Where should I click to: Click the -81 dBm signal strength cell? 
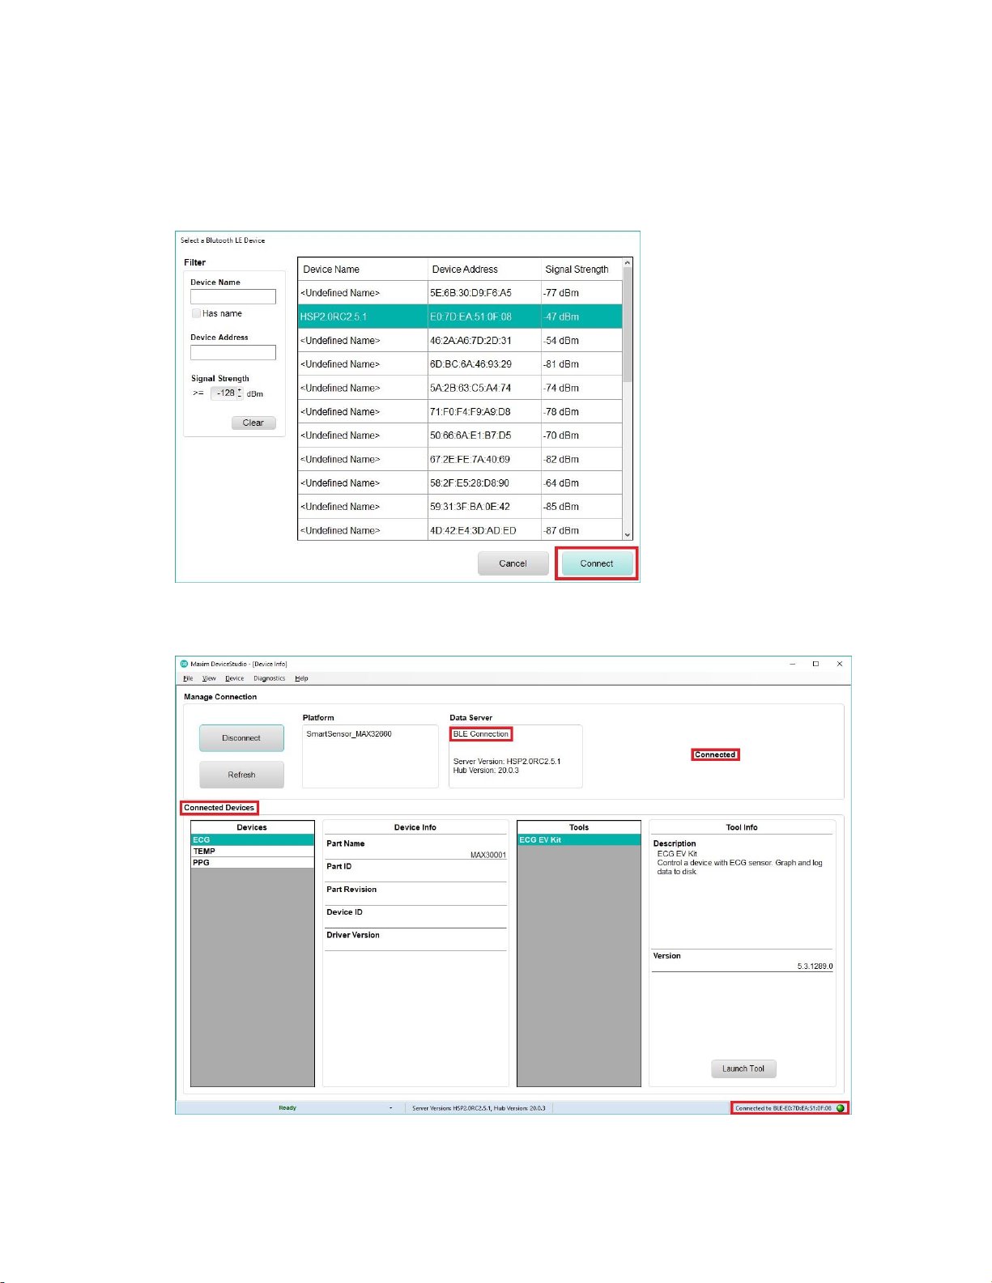pyautogui.click(x=581, y=364)
